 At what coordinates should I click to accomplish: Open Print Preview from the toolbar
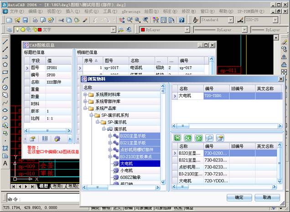click(x=43, y=20)
